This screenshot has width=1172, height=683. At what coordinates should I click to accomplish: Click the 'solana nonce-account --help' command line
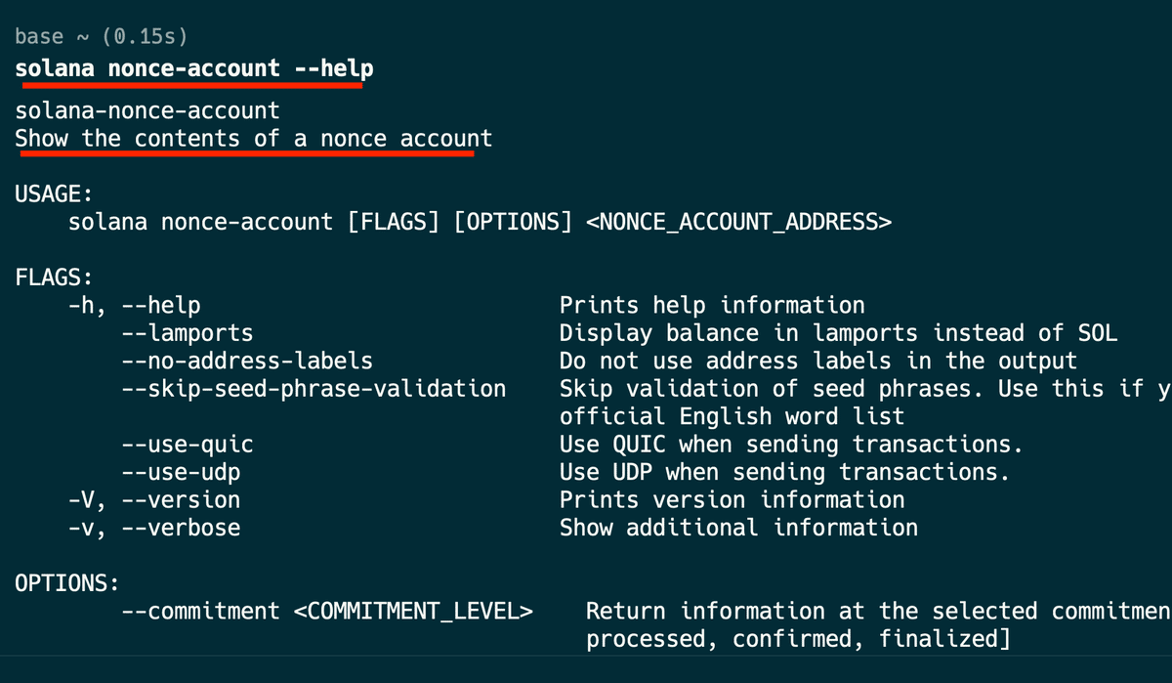pyautogui.click(x=194, y=69)
